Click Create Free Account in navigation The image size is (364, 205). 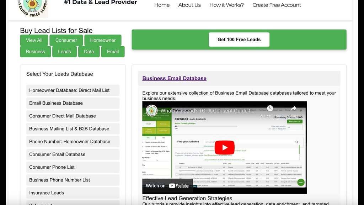[x=277, y=5]
